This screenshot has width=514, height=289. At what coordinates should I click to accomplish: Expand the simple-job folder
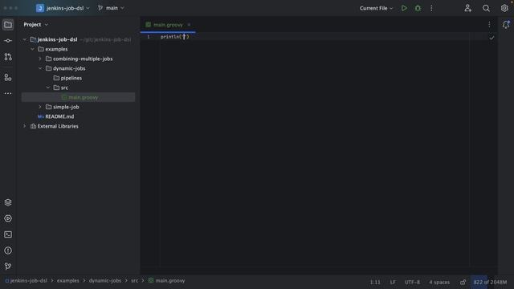point(40,107)
